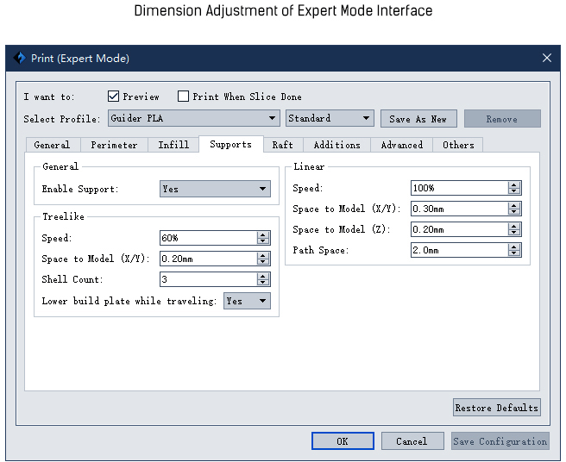Uncheck the Preview checkbox
This screenshot has width=566, height=462.
pyautogui.click(x=113, y=97)
